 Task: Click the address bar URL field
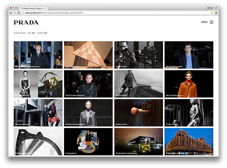(116, 13)
